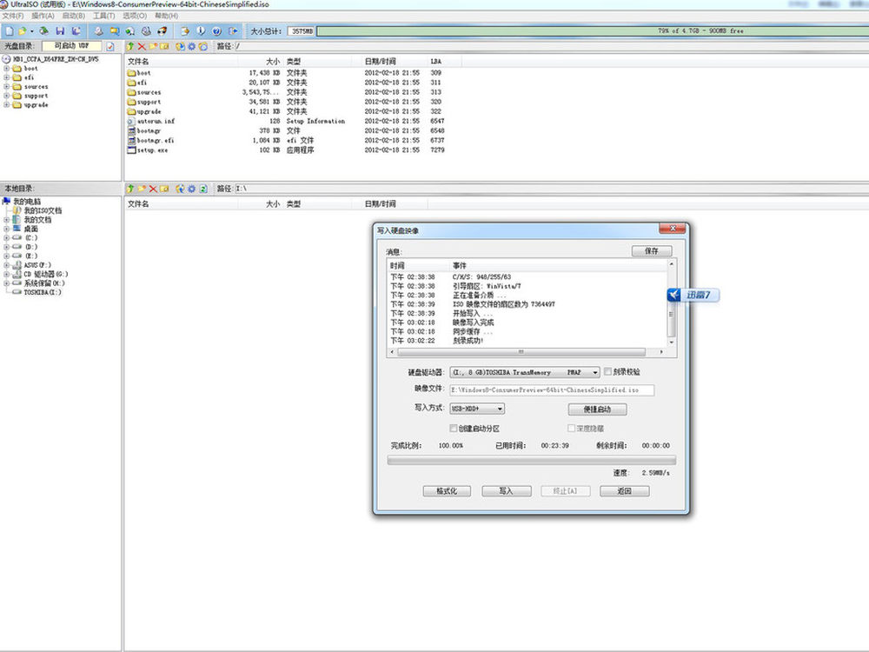
Task: Click the Open file folder icon in the main toolbar
Action: pyautogui.click(x=23, y=31)
